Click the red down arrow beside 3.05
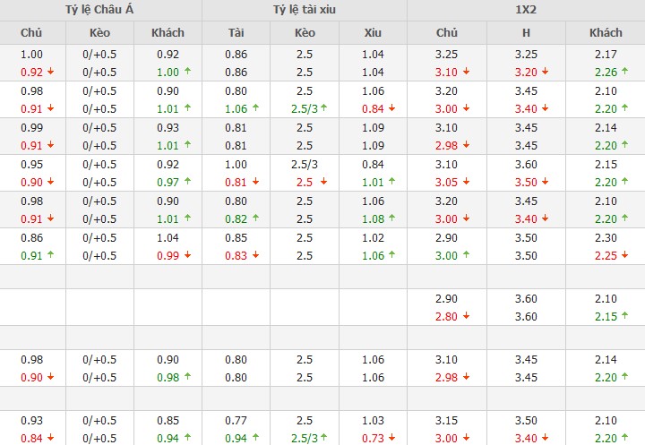Viewport: 645px width, 445px height. coord(468,183)
